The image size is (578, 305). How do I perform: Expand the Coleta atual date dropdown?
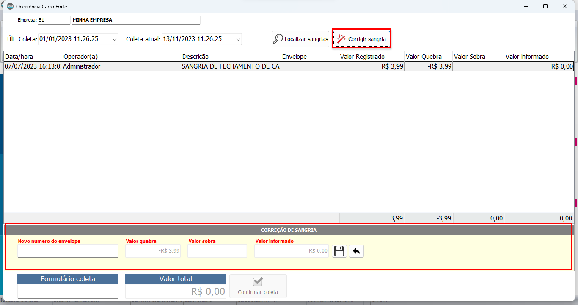coord(238,39)
